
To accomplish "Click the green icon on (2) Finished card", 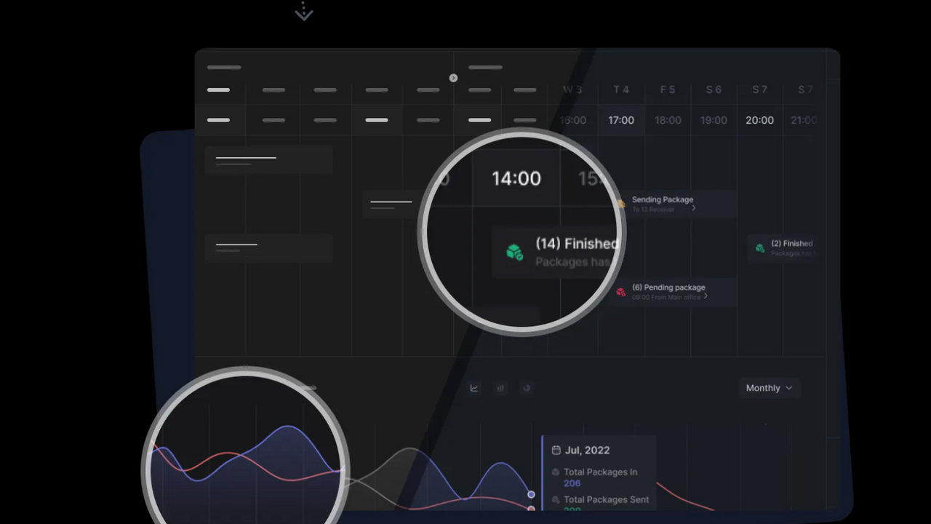I will pyautogui.click(x=760, y=248).
